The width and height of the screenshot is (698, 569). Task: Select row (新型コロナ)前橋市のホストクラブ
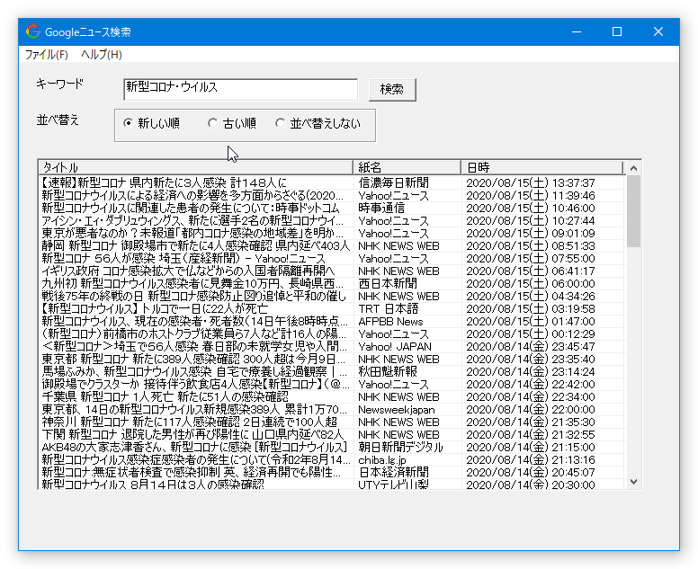332,333
